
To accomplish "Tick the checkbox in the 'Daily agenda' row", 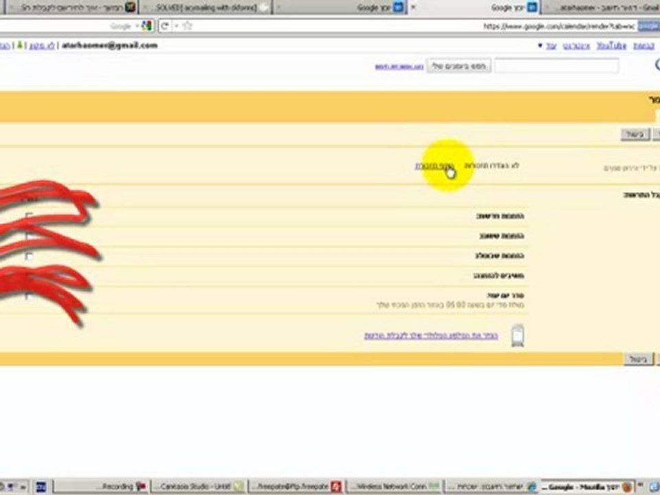I will click(x=29, y=296).
